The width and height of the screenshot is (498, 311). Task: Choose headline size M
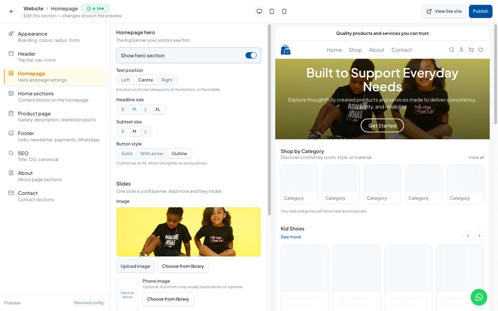[134, 109]
